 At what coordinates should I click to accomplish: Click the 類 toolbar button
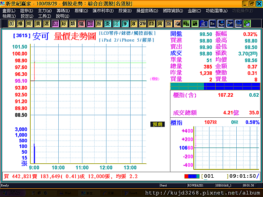click(x=72, y=24)
